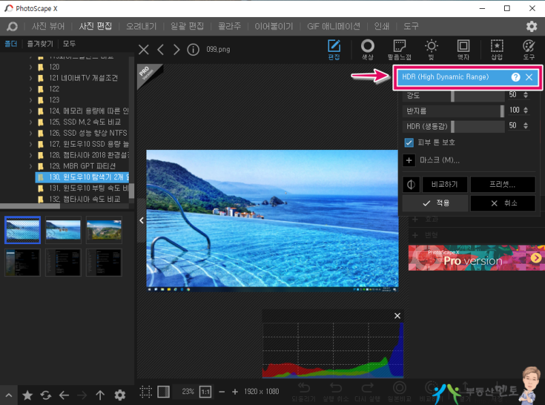Toggle selection grid icon in bottom toolbar
This screenshot has width=545, height=405.
[x=146, y=392]
